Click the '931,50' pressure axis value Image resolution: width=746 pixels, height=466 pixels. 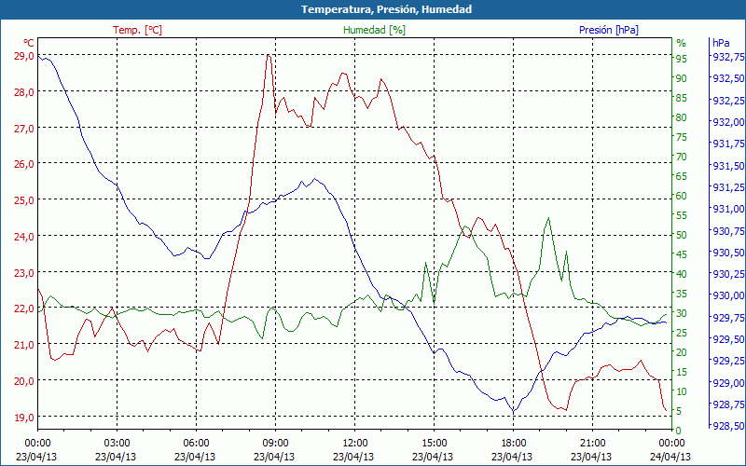pyautogui.click(x=728, y=166)
